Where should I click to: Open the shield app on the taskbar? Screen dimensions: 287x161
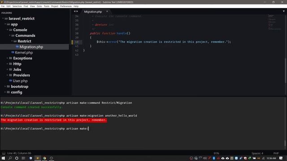(31, 158)
